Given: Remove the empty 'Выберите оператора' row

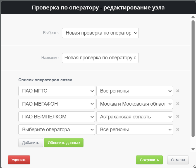Looking at the screenshot, I should tap(178, 129).
